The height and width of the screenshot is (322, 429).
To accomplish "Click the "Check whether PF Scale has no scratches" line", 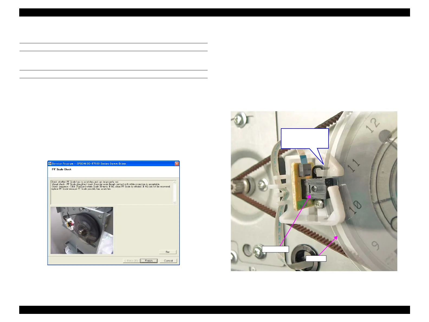I will (85, 182).
